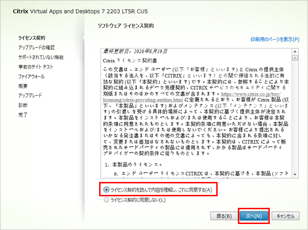Cancel the installer with キャンセル

pos(285,216)
